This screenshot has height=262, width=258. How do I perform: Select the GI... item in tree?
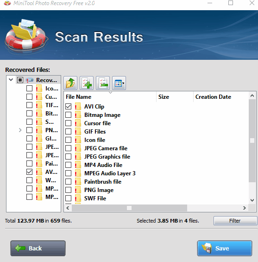pos(51,139)
